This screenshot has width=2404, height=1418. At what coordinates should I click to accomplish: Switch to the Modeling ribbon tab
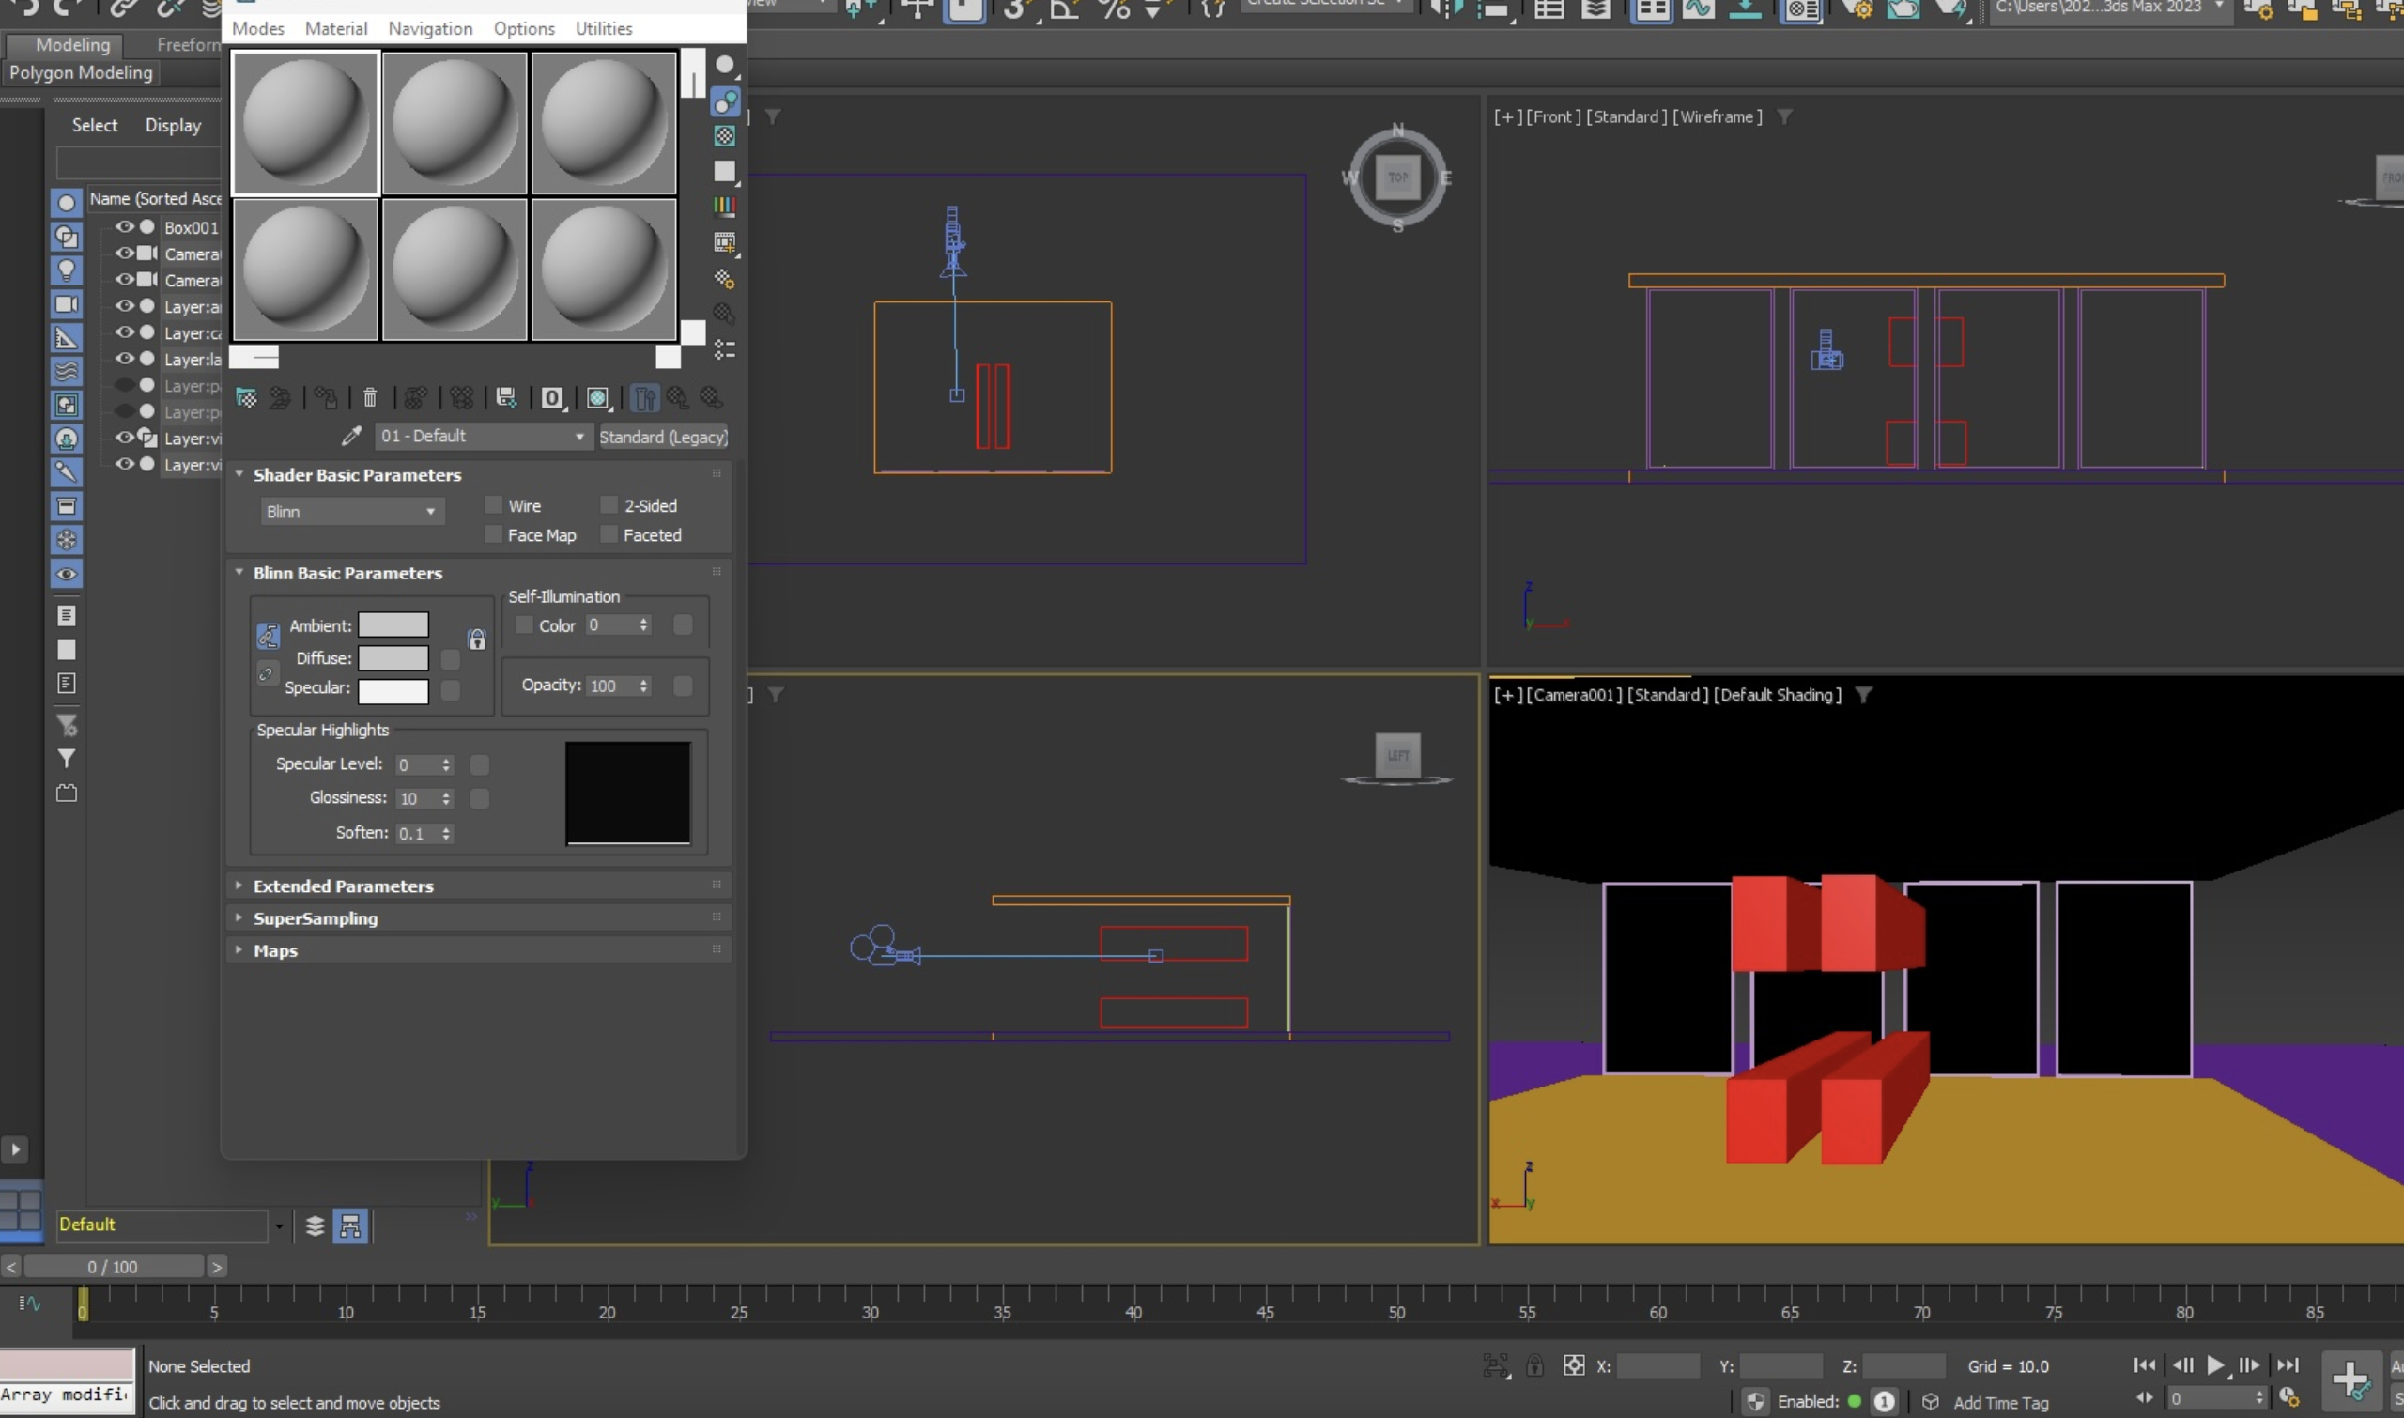click(x=72, y=44)
